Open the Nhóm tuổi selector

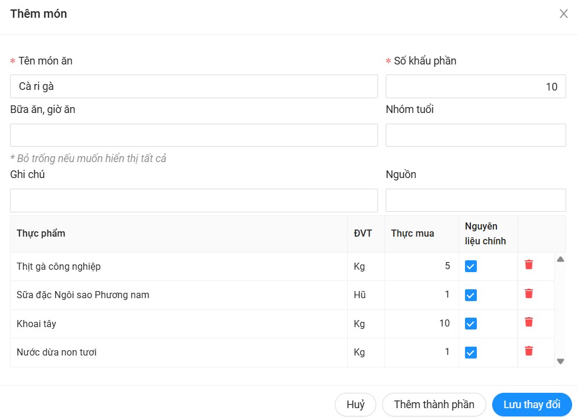point(476,135)
